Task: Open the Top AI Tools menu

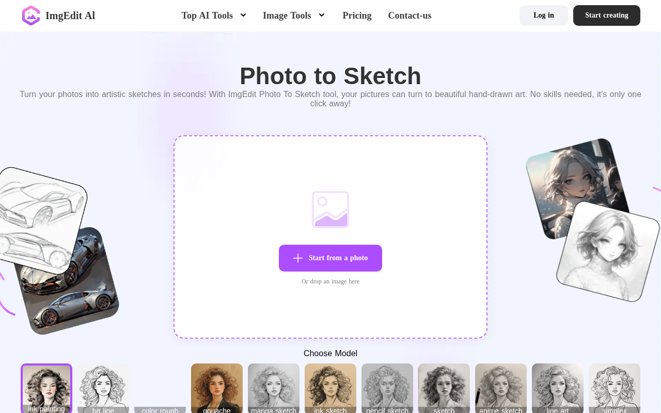Action: click(207, 15)
